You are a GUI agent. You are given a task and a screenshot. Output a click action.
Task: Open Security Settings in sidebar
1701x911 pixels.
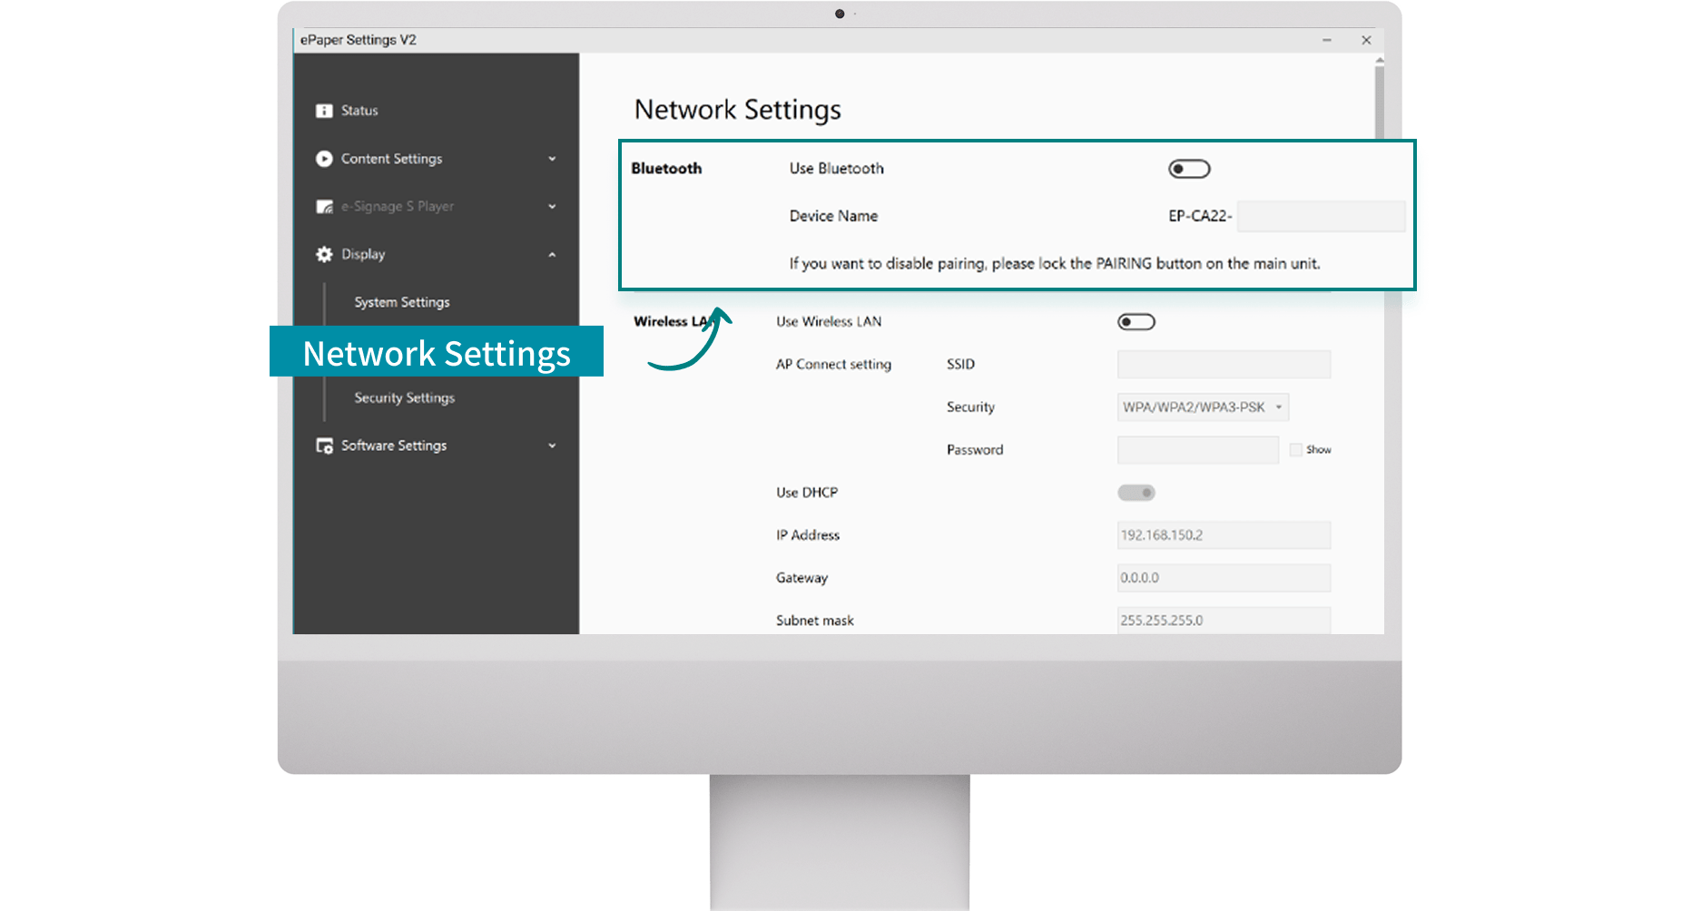tap(405, 398)
